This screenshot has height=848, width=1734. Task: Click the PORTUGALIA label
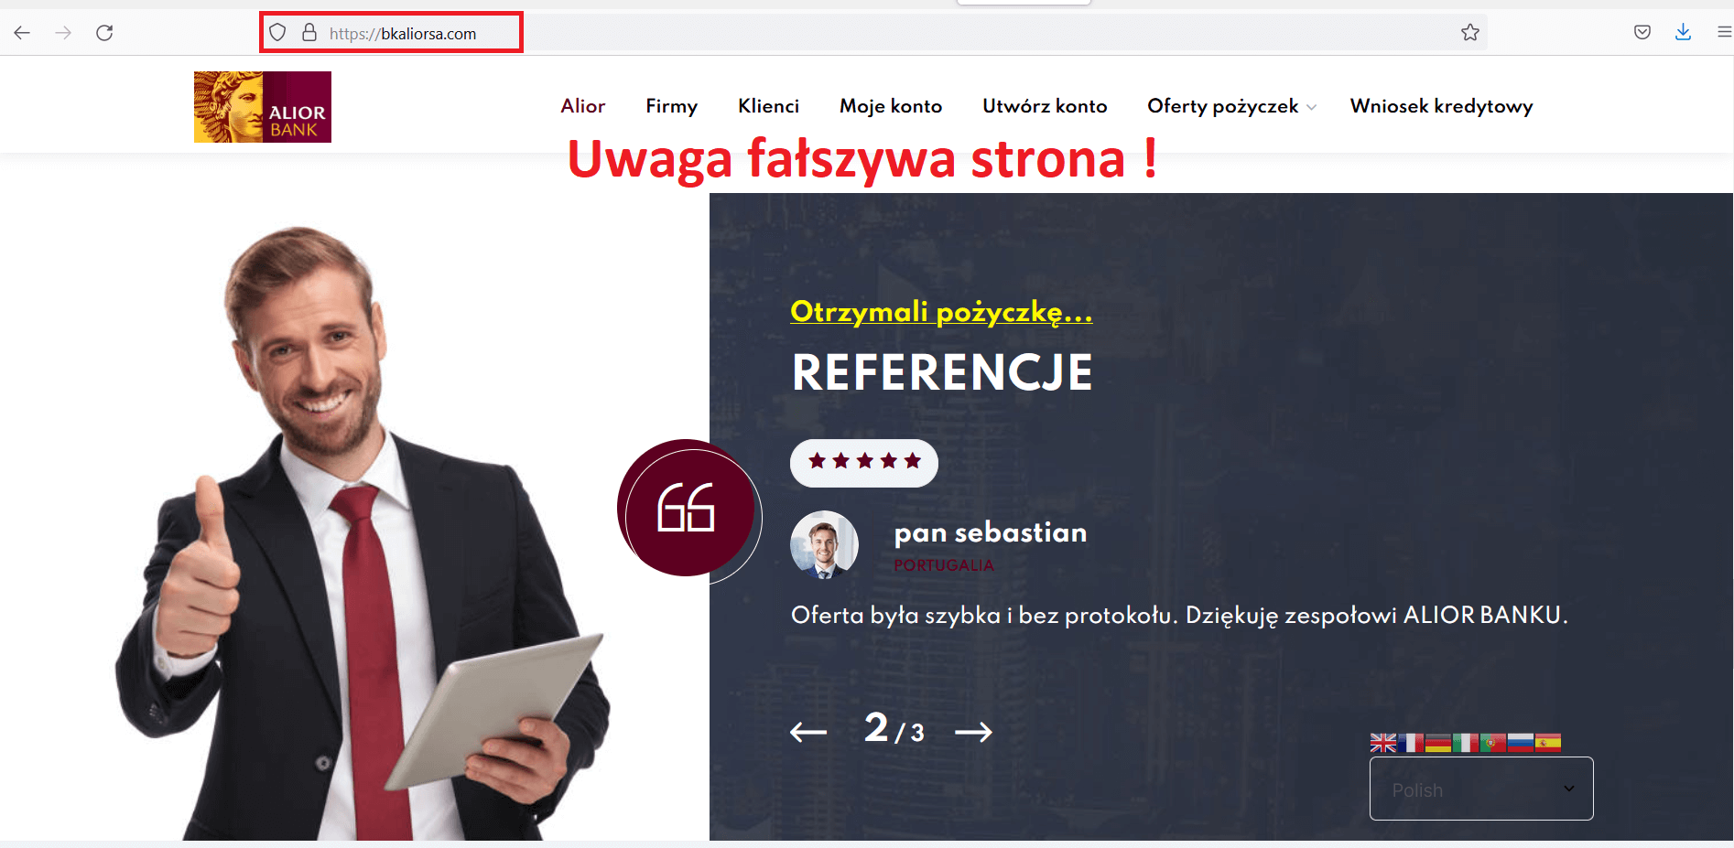[944, 565]
